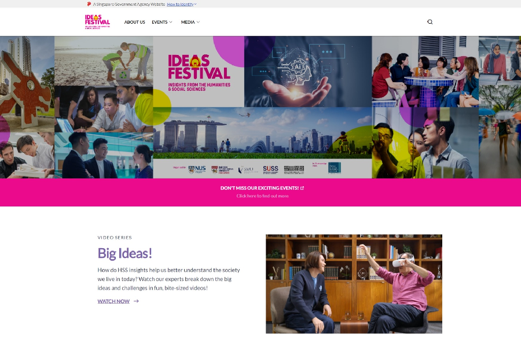The image size is (521, 347).
Task: Click the SUTD logo in banner
Action: tap(293, 169)
